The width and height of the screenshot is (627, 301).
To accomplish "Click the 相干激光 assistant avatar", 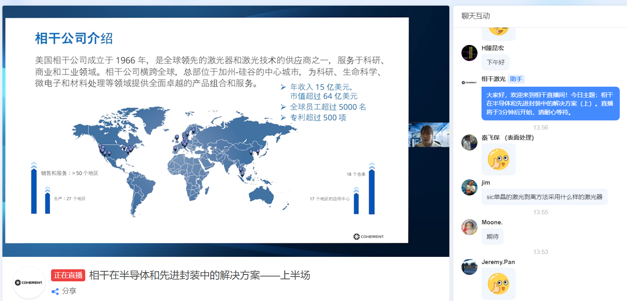I will [469, 82].
